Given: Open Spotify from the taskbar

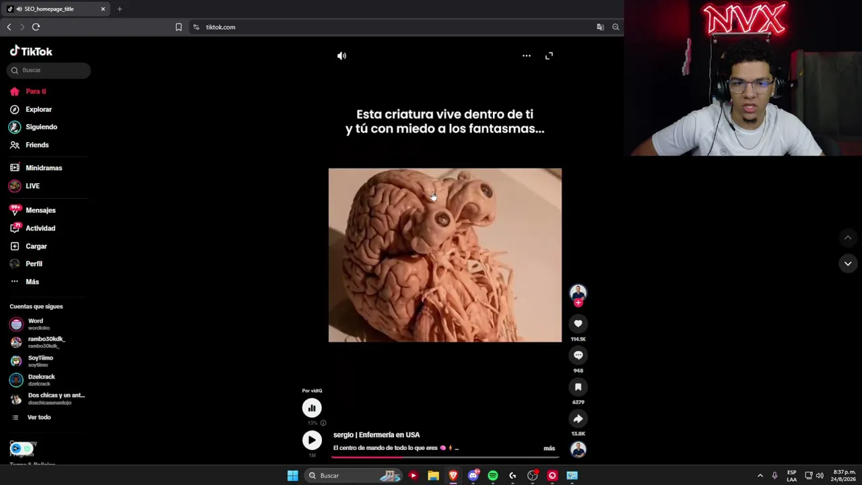Looking at the screenshot, I should (493, 476).
